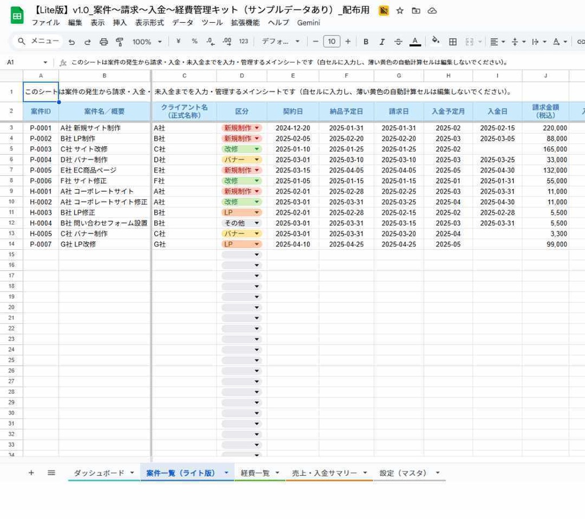
Task: Select the Paint format tool
Action: tap(119, 41)
